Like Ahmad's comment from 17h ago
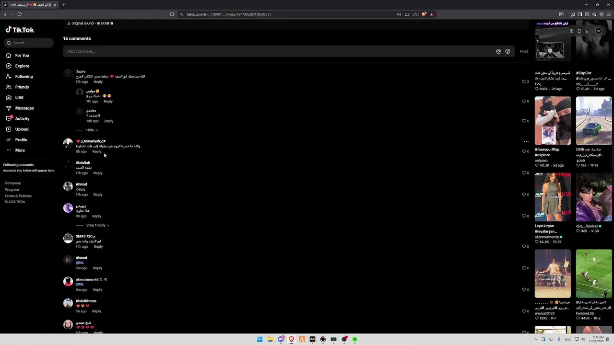Image resolution: width=614 pixels, height=345 pixels. [524, 194]
